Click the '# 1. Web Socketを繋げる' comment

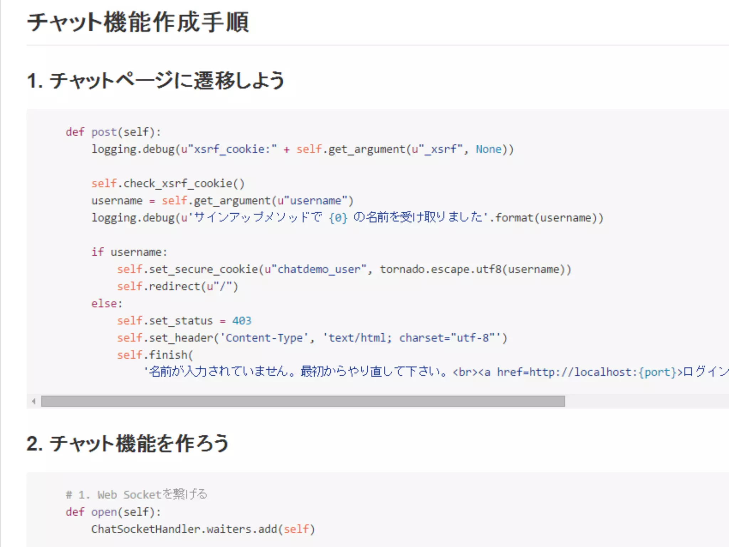click(x=136, y=495)
